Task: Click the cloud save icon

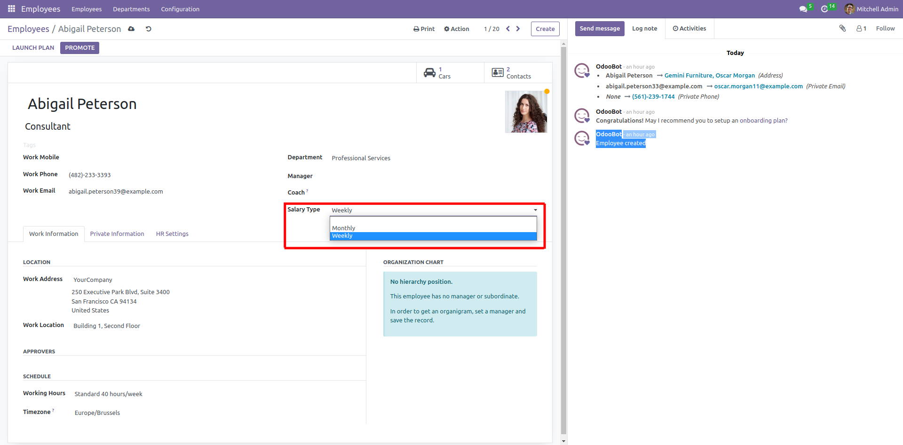Action: coord(131,29)
